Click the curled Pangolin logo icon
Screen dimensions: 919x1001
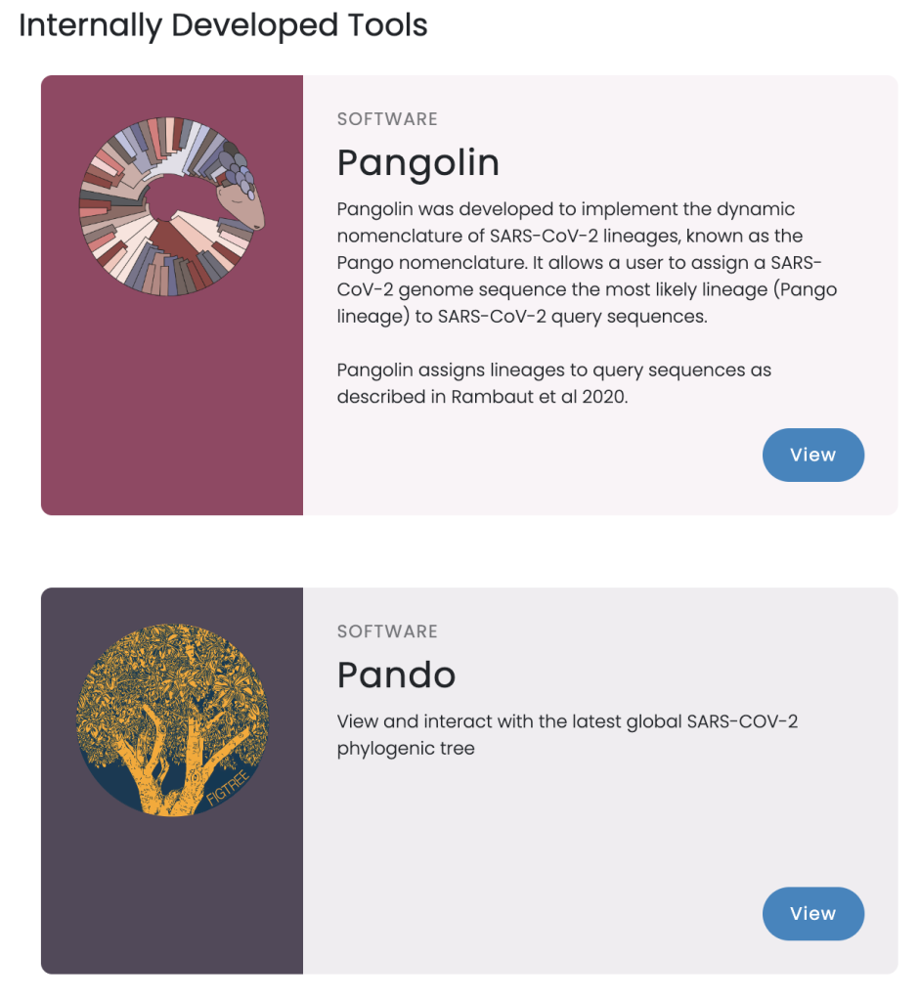click(x=172, y=206)
